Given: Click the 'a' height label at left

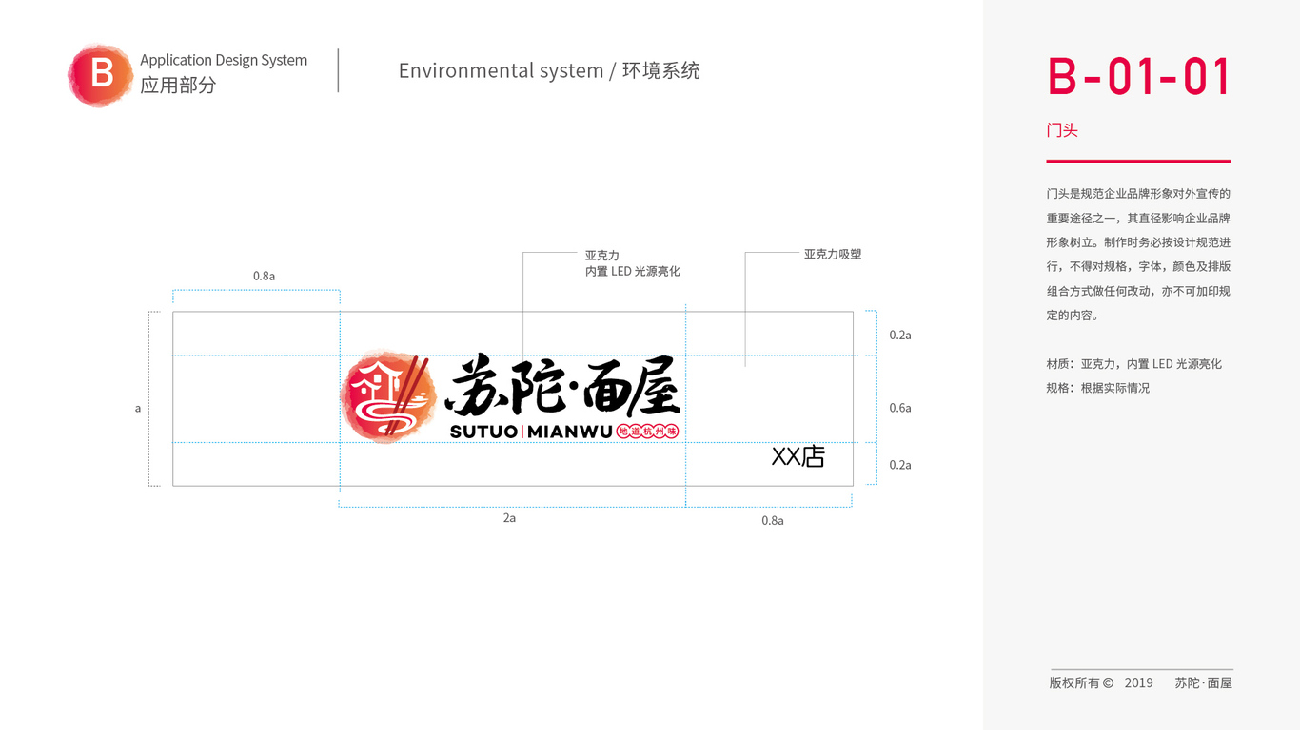Looking at the screenshot, I should (x=138, y=409).
